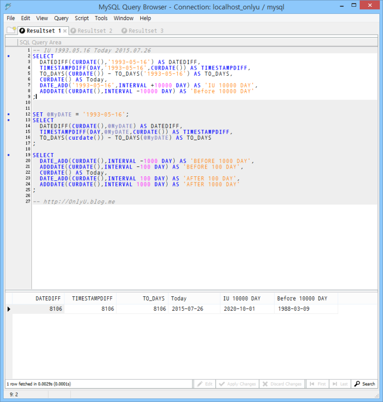Open the Script menu
383x402 pixels.
82,18
